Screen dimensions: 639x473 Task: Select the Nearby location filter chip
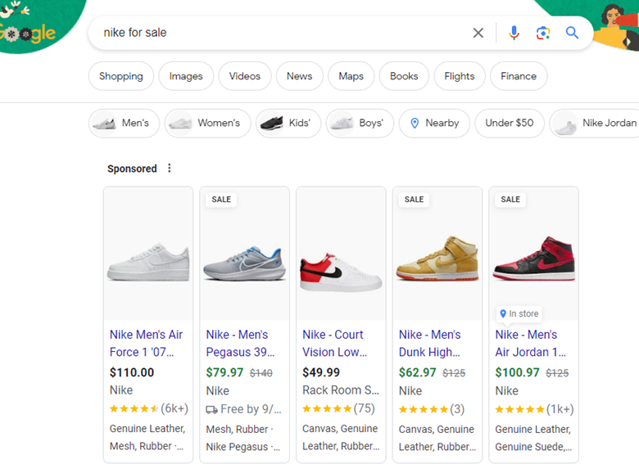pos(434,123)
